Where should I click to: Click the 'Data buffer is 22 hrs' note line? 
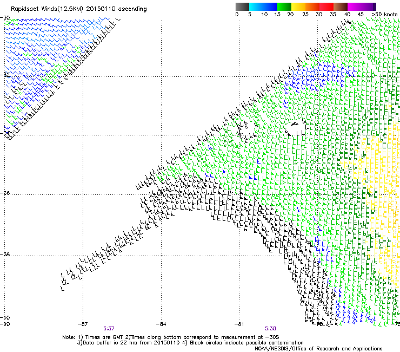coord(190,343)
